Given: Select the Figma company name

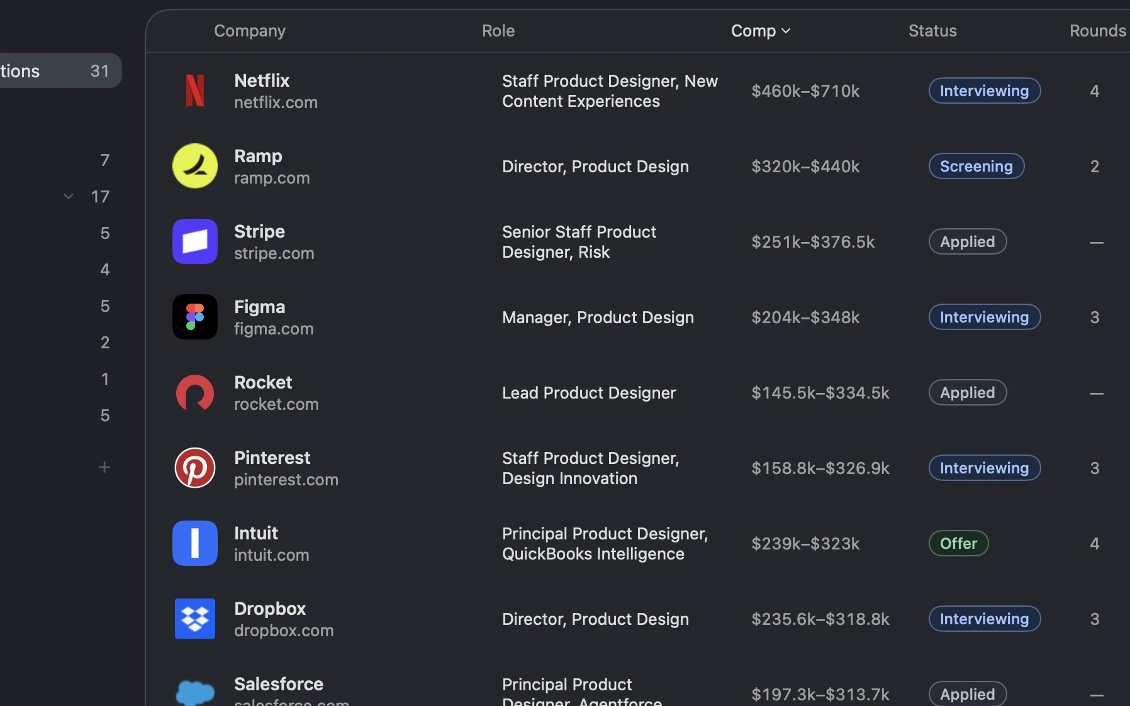Looking at the screenshot, I should [x=259, y=307].
